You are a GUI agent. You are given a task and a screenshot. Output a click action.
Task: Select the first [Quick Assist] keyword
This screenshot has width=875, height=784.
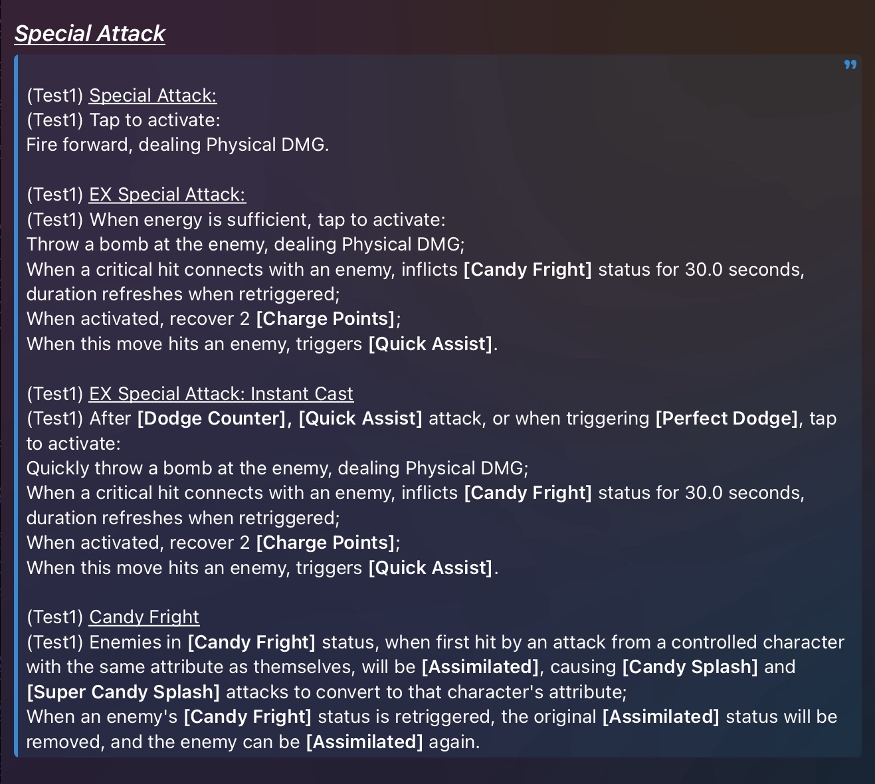click(x=431, y=344)
